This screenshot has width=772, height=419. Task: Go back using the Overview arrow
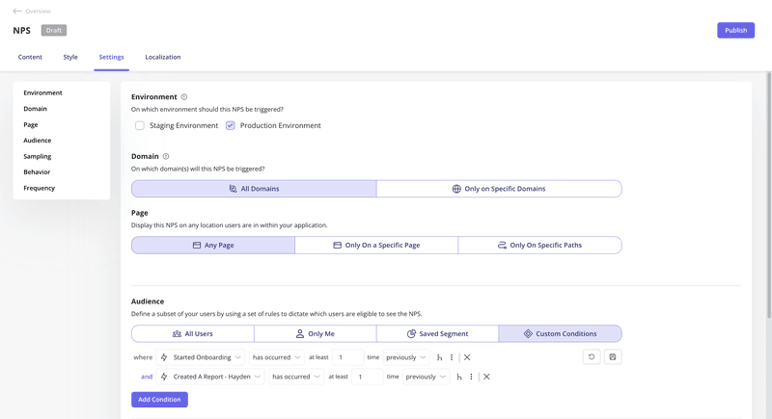point(17,11)
